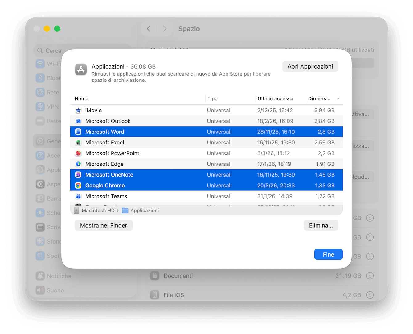Select the iMovie row name
The image size is (413, 334).
tap(93, 111)
